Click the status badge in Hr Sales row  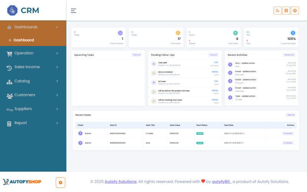click(200, 134)
